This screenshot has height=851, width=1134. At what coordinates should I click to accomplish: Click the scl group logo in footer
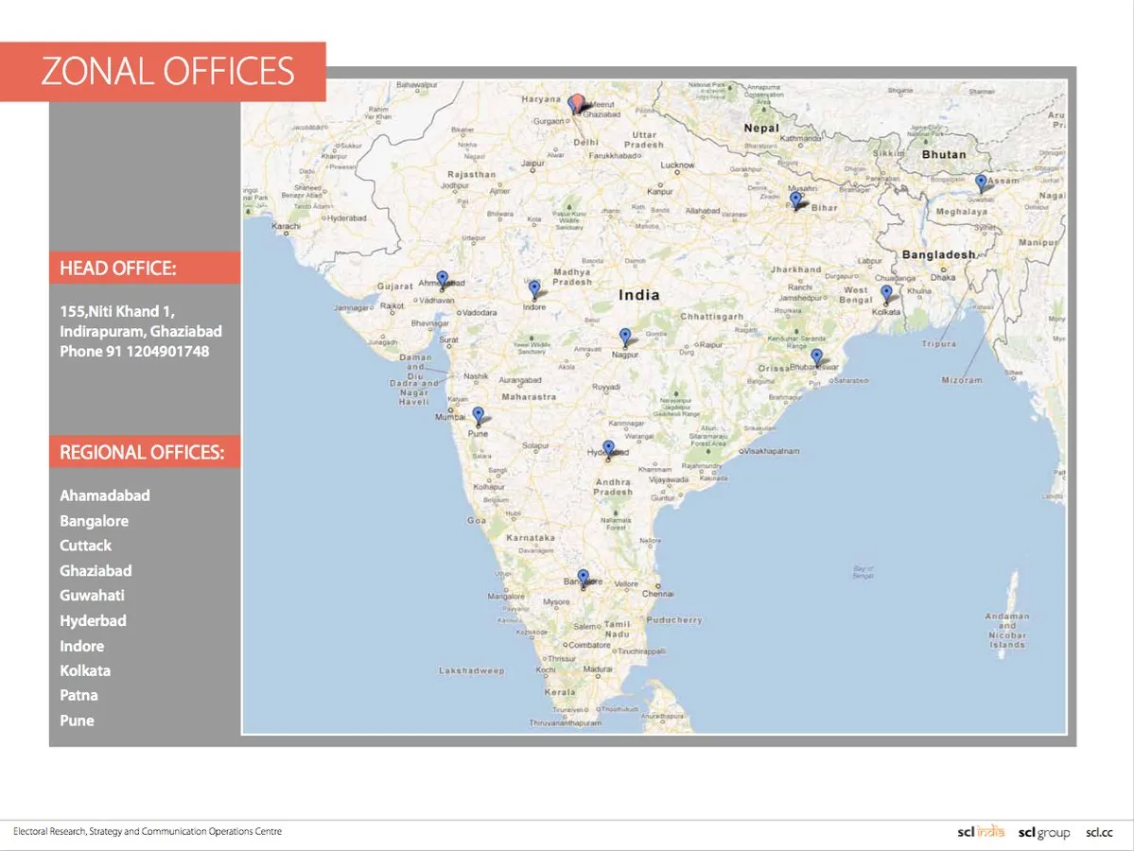click(1043, 833)
